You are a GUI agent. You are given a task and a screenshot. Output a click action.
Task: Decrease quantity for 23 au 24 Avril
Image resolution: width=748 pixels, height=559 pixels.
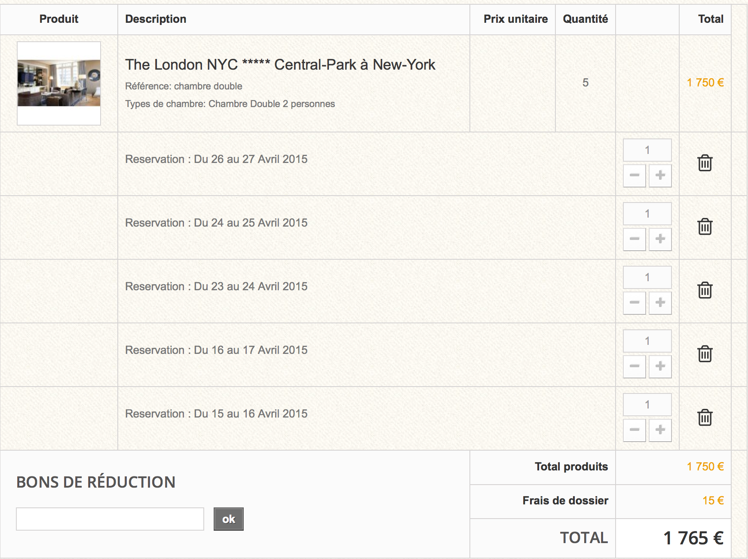635,302
